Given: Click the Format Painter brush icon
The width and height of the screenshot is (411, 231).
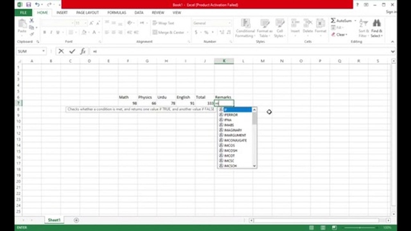Looking at the screenshot, I should tap(31, 34).
